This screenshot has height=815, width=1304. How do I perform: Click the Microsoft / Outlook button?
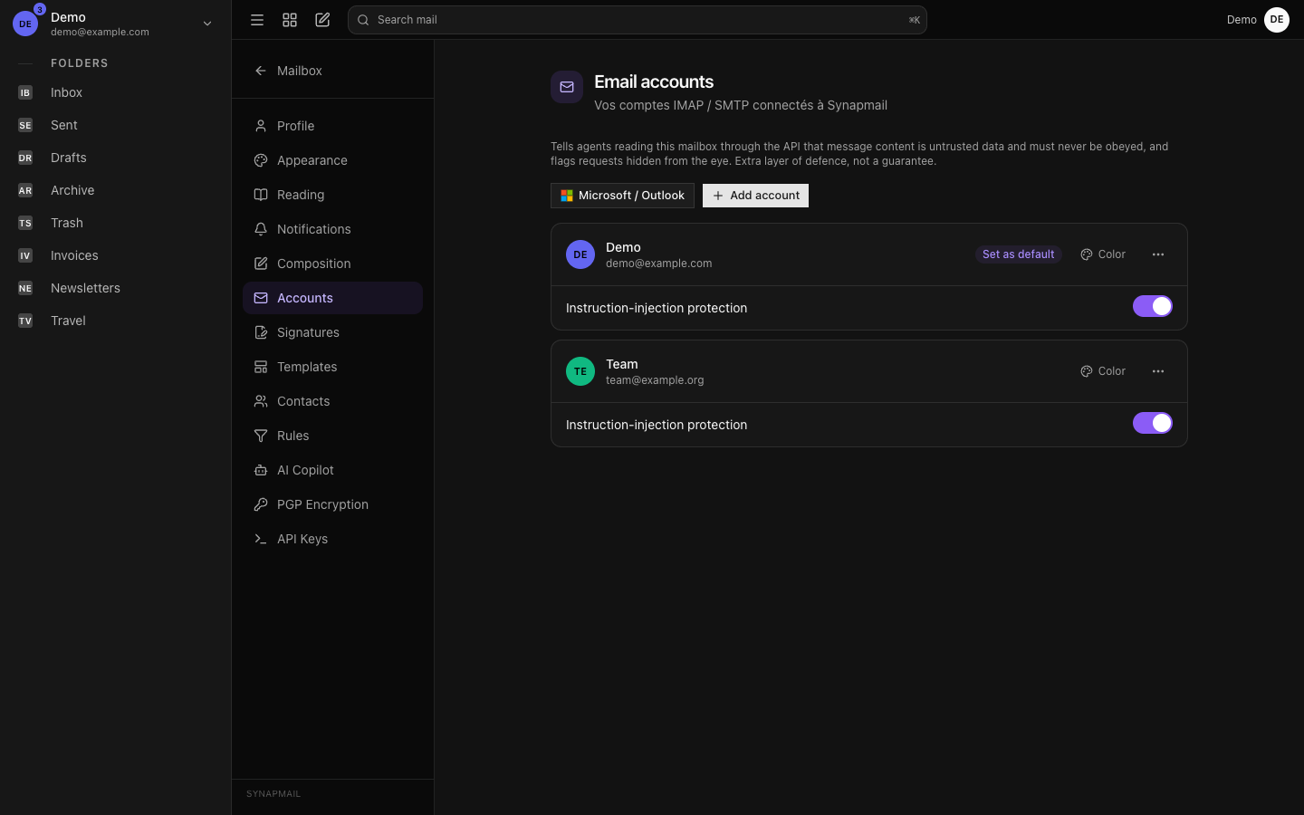(622, 196)
